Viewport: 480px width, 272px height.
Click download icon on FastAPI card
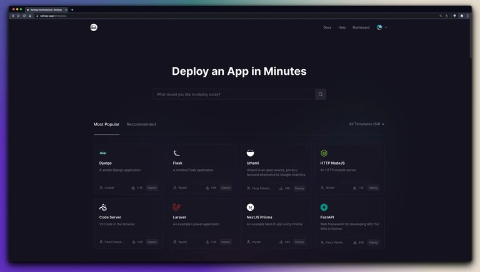pos(355,243)
